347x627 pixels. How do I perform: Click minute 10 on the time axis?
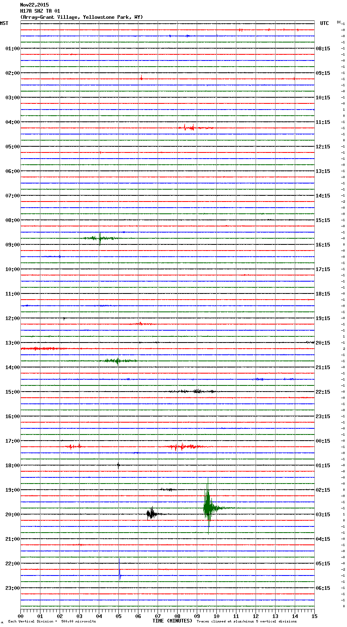click(x=216, y=616)
